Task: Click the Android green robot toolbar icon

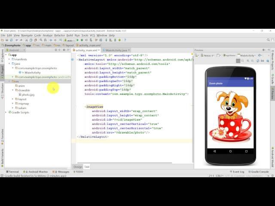Action: tap(119, 40)
